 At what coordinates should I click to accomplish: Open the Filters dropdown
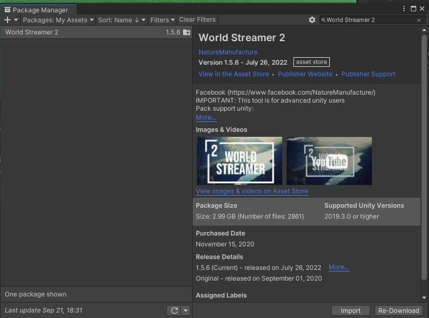tap(162, 20)
